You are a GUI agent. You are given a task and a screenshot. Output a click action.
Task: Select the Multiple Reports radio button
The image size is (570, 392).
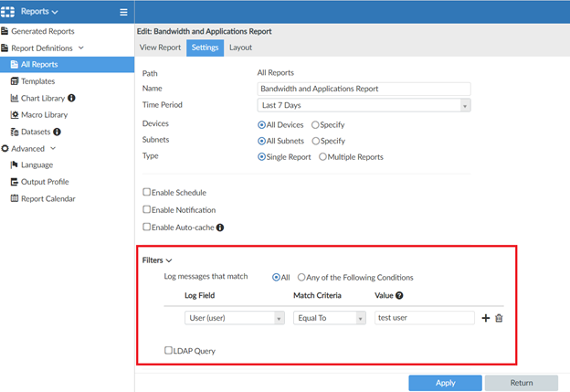pyautogui.click(x=322, y=157)
